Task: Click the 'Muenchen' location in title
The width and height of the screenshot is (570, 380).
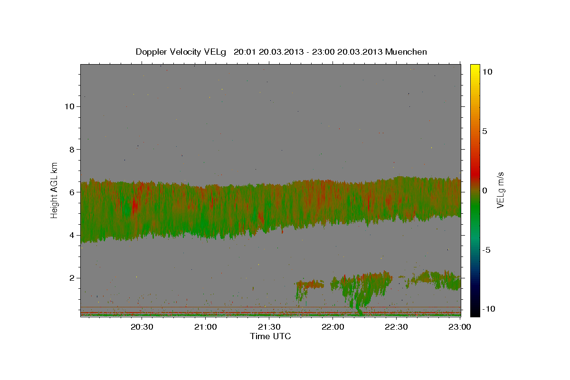Action: (406, 52)
